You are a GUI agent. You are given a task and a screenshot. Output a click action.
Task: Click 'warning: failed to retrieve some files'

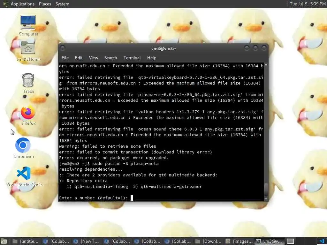click(x=107, y=146)
